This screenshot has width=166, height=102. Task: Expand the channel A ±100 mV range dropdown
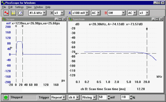pyautogui.click(x=87, y=13)
